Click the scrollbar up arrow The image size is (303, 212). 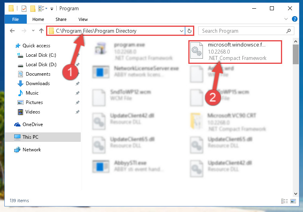[296, 41]
